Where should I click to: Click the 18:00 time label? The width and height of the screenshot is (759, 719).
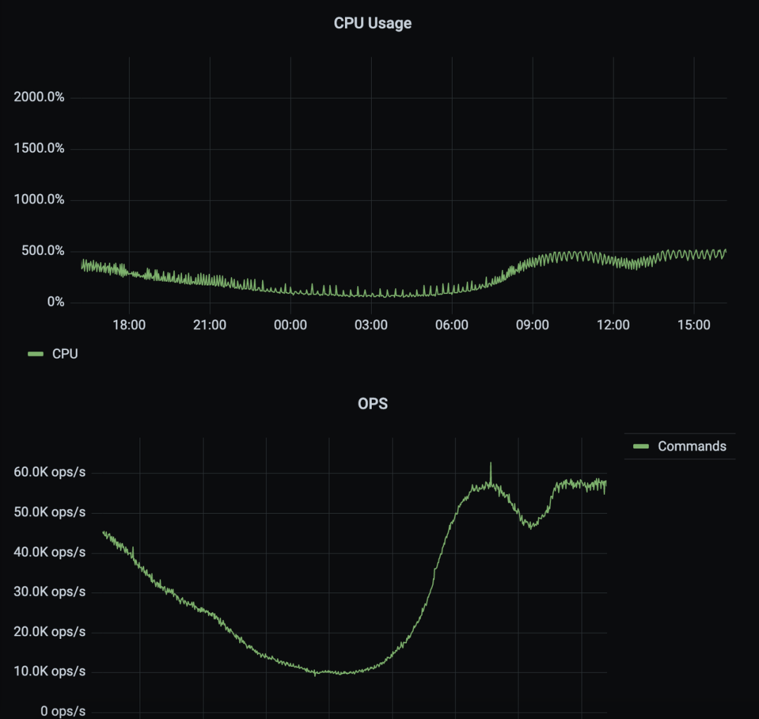click(x=129, y=325)
